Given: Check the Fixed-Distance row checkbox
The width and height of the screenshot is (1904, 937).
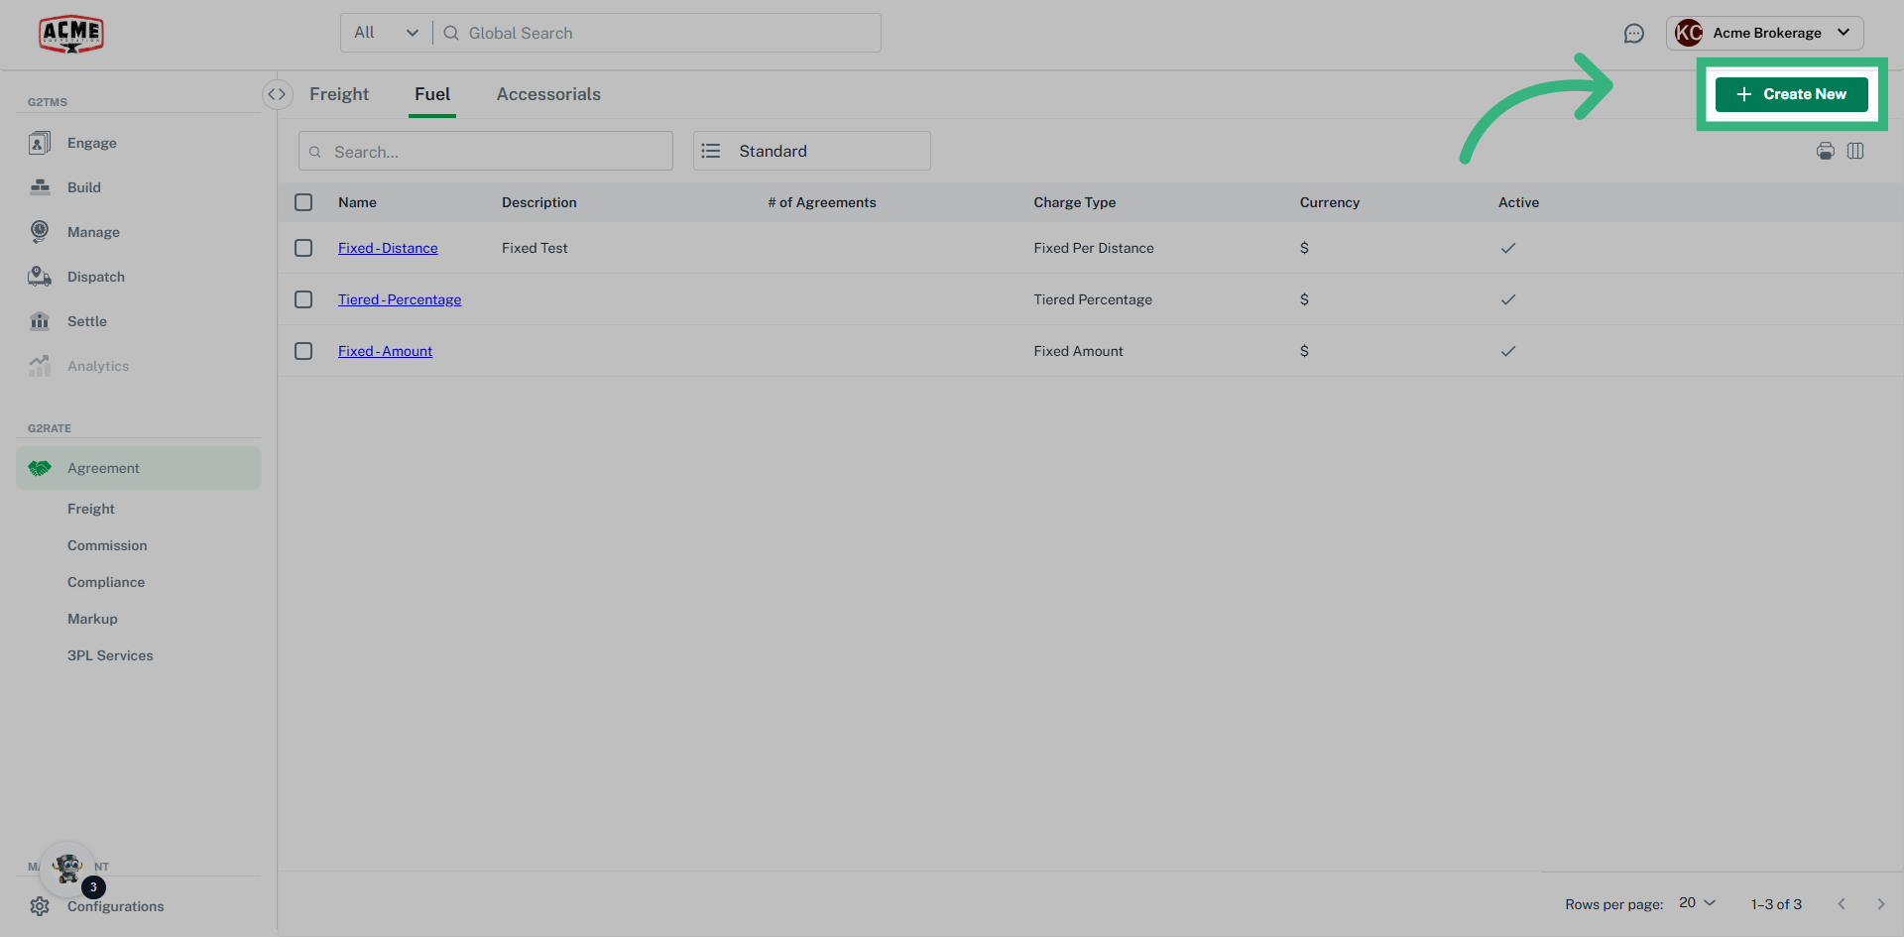Looking at the screenshot, I should coord(303,248).
